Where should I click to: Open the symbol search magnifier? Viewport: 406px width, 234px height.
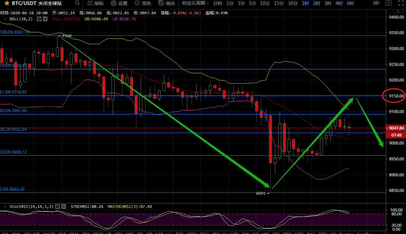(x=77, y=3)
